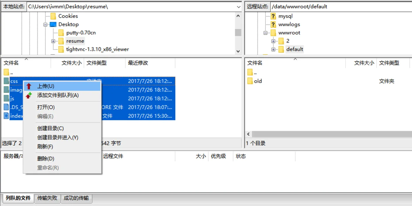Click css folder icon in local list
Screen dimensions: 412x206
pos(6,81)
